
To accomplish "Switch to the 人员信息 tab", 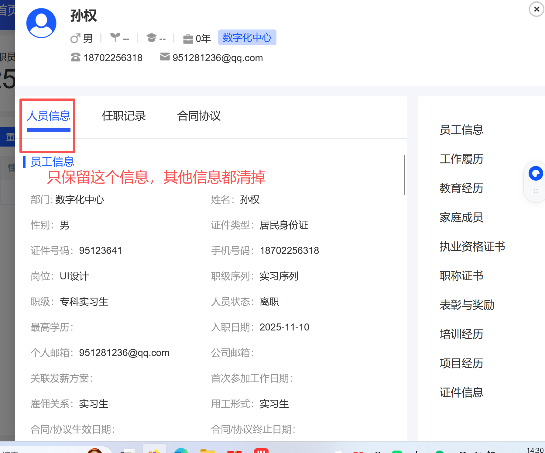I will (x=49, y=116).
